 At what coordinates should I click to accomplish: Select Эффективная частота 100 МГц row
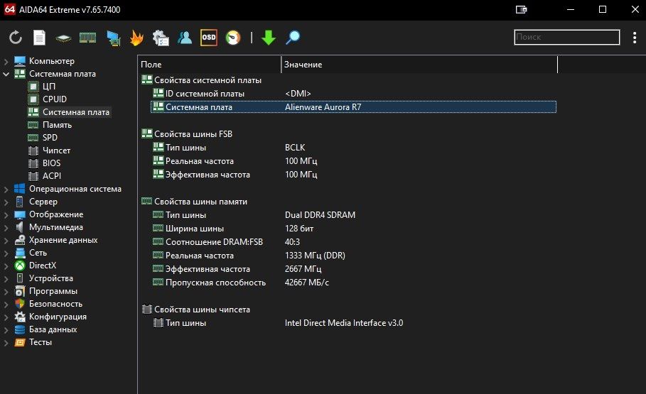353,175
